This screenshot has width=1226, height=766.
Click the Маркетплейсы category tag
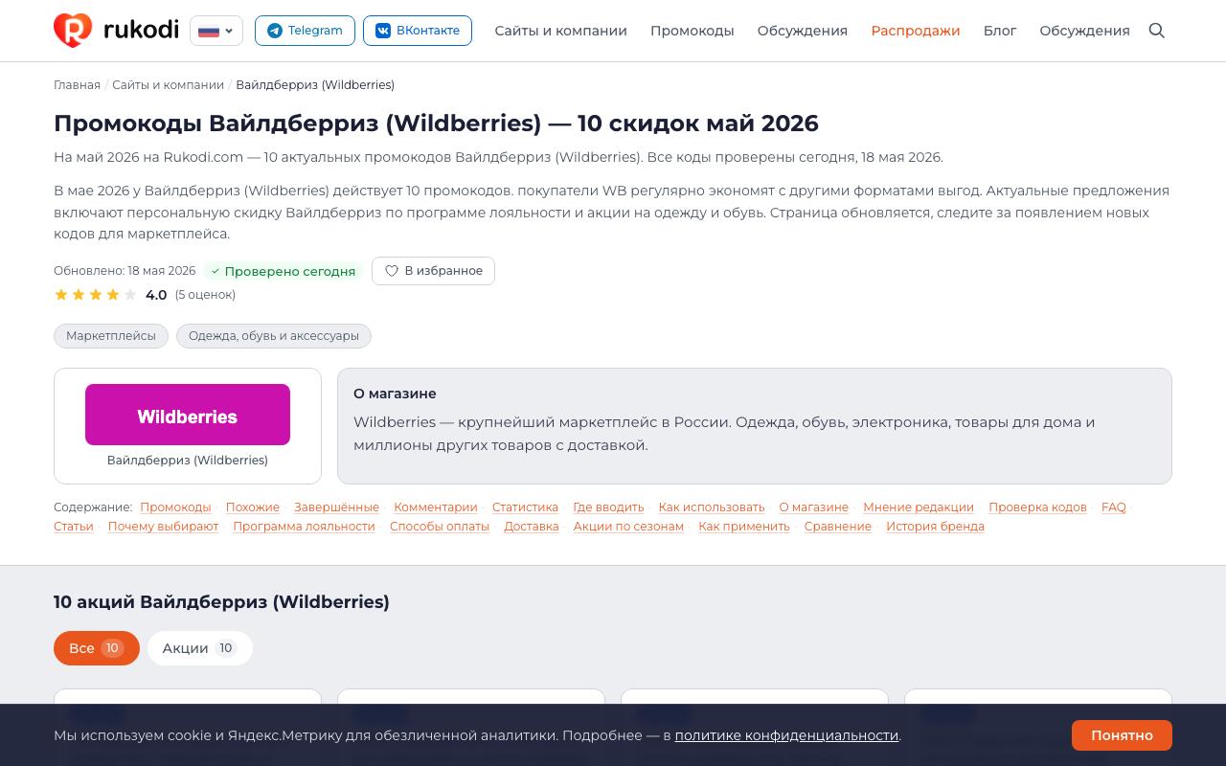[111, 336]
